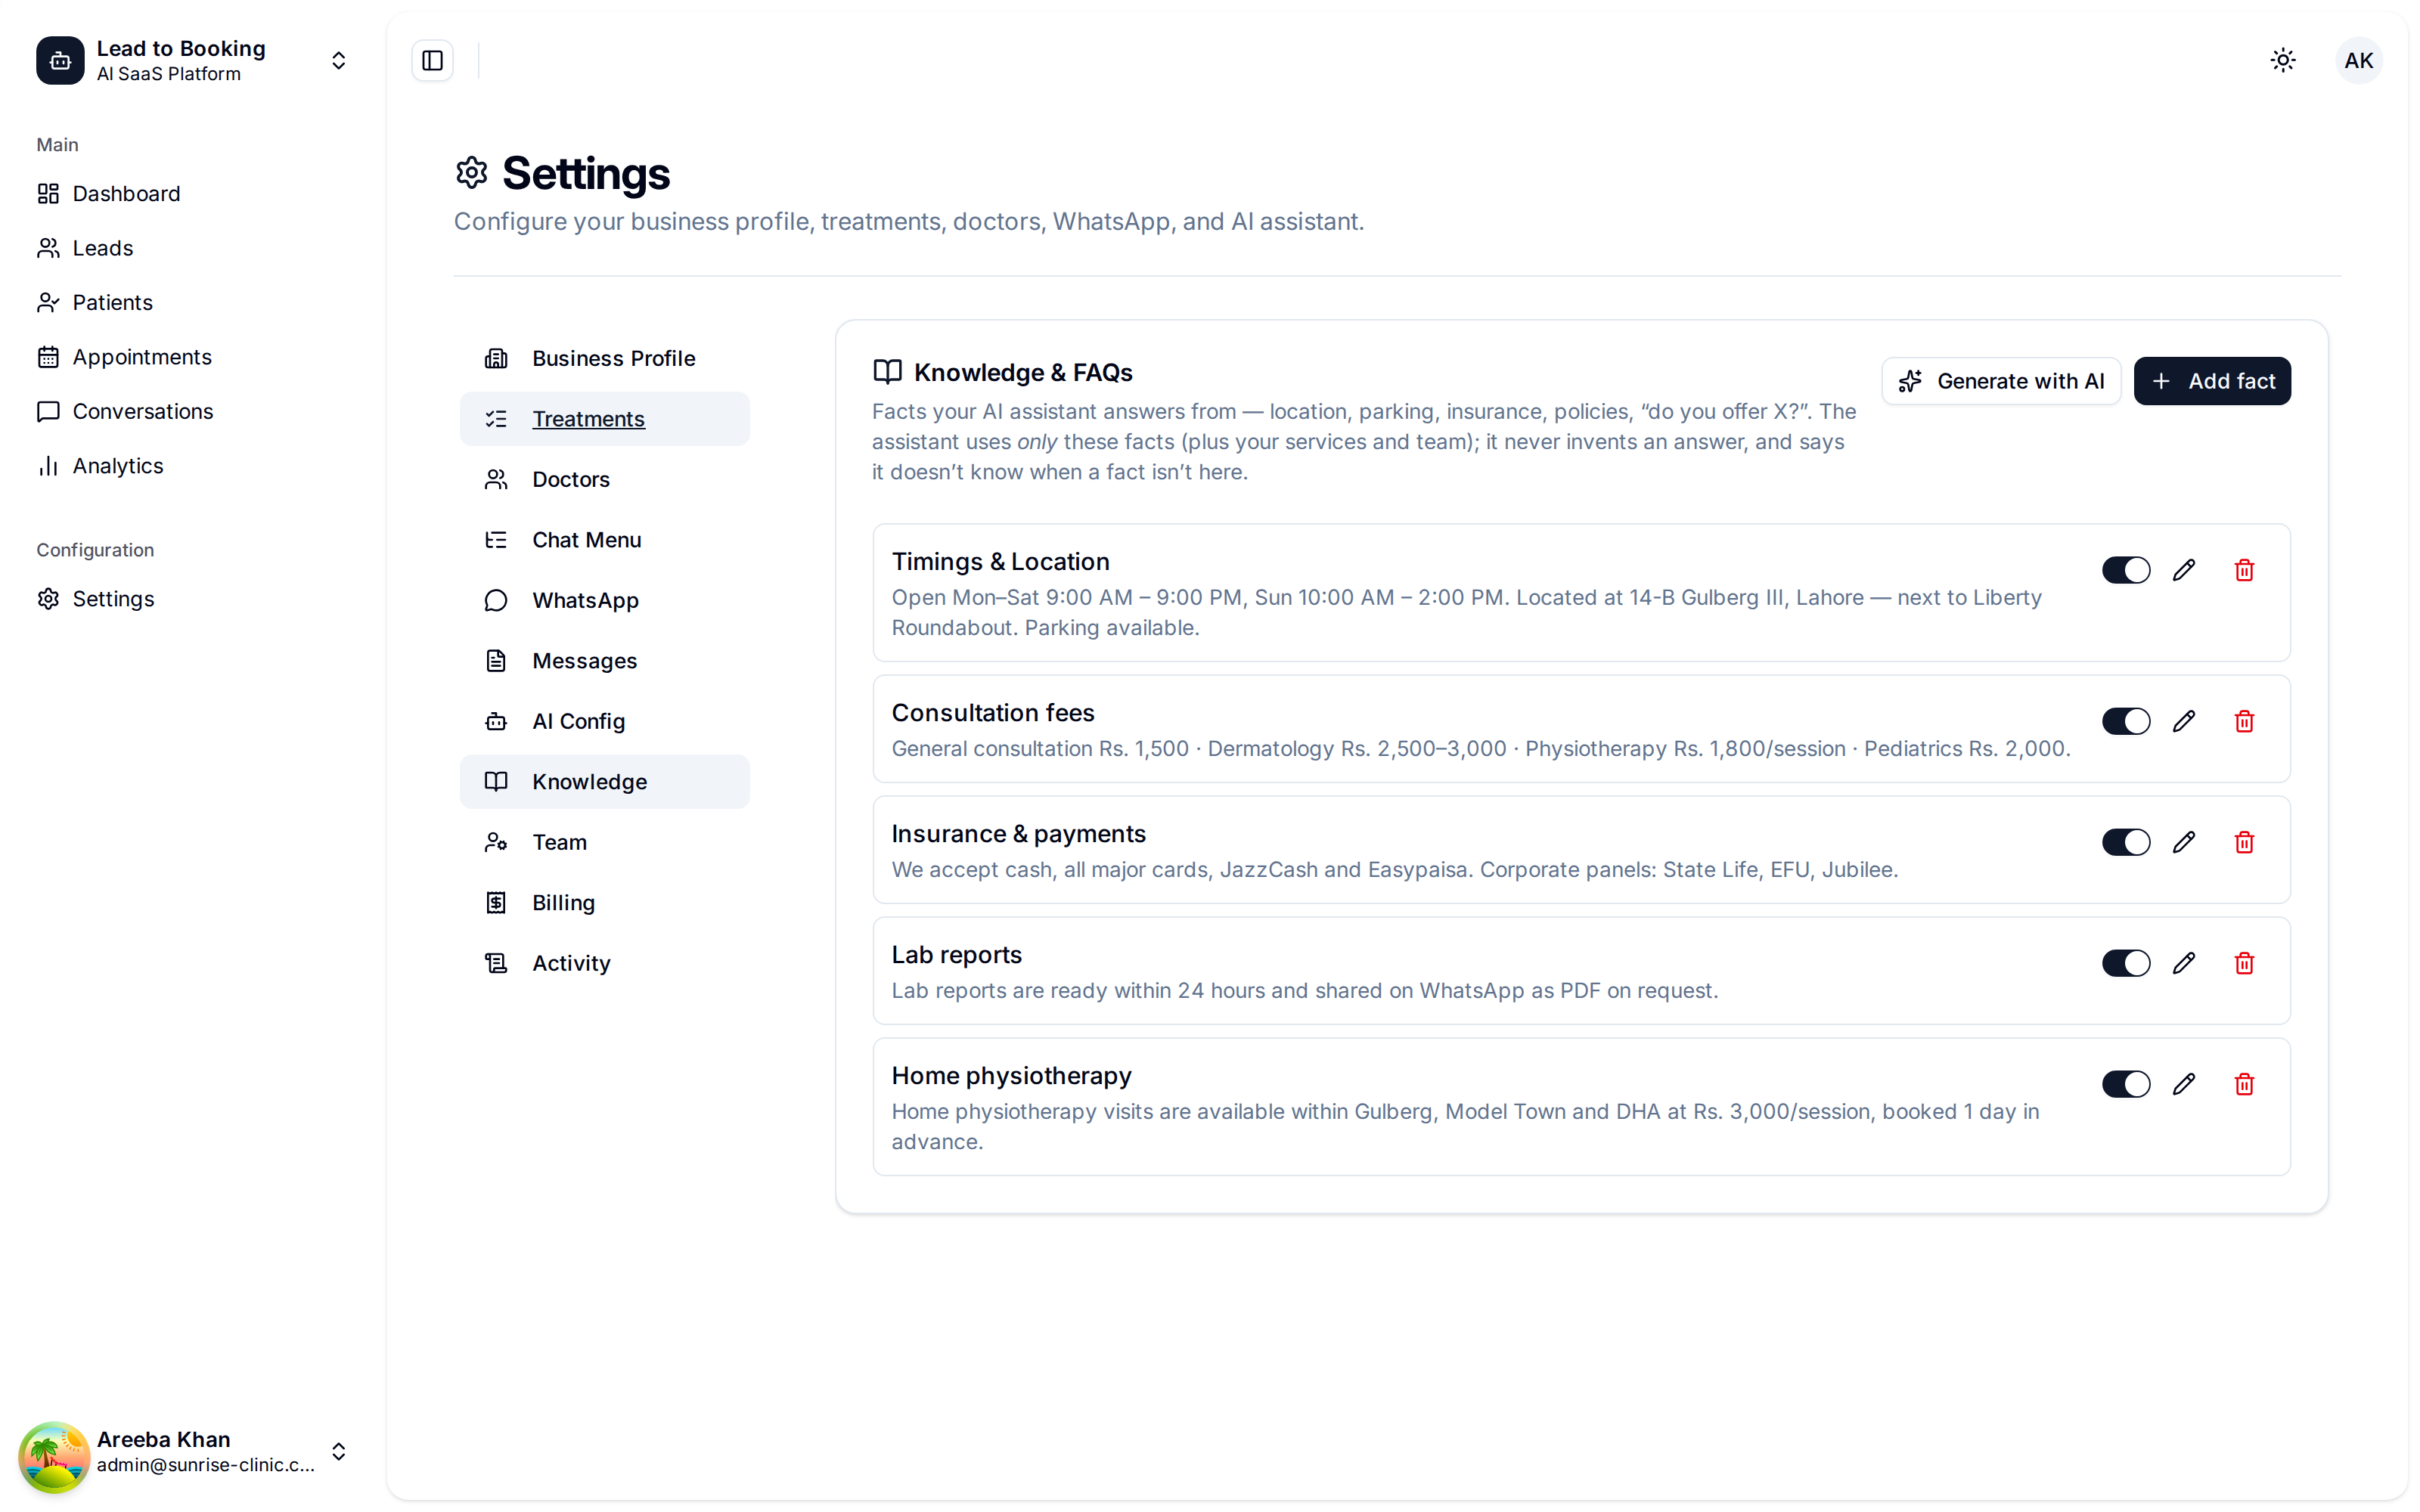Image resolution: width=2420 pixels, height=1512 pixels.
Task: Click the Areeba Khan profile picture
Action: tap(54, 1456)
